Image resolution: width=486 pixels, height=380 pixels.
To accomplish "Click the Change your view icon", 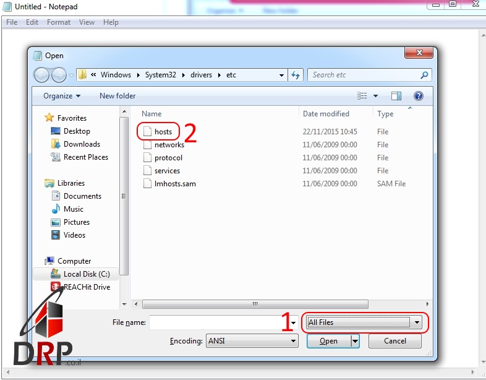I will pos(362,96).
